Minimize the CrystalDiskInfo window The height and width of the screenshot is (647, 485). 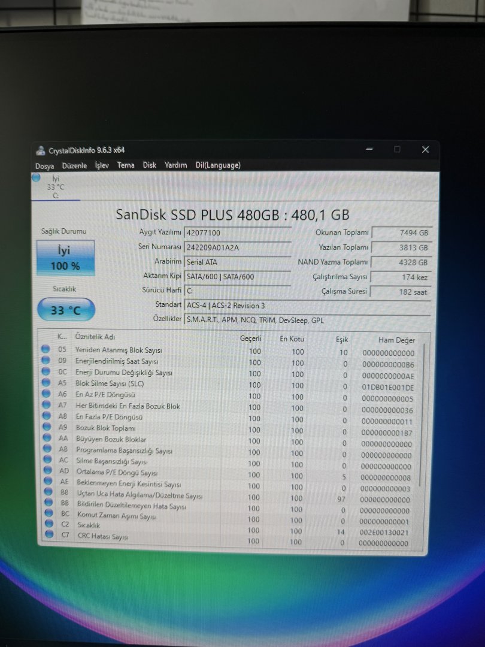coord(369,149)
